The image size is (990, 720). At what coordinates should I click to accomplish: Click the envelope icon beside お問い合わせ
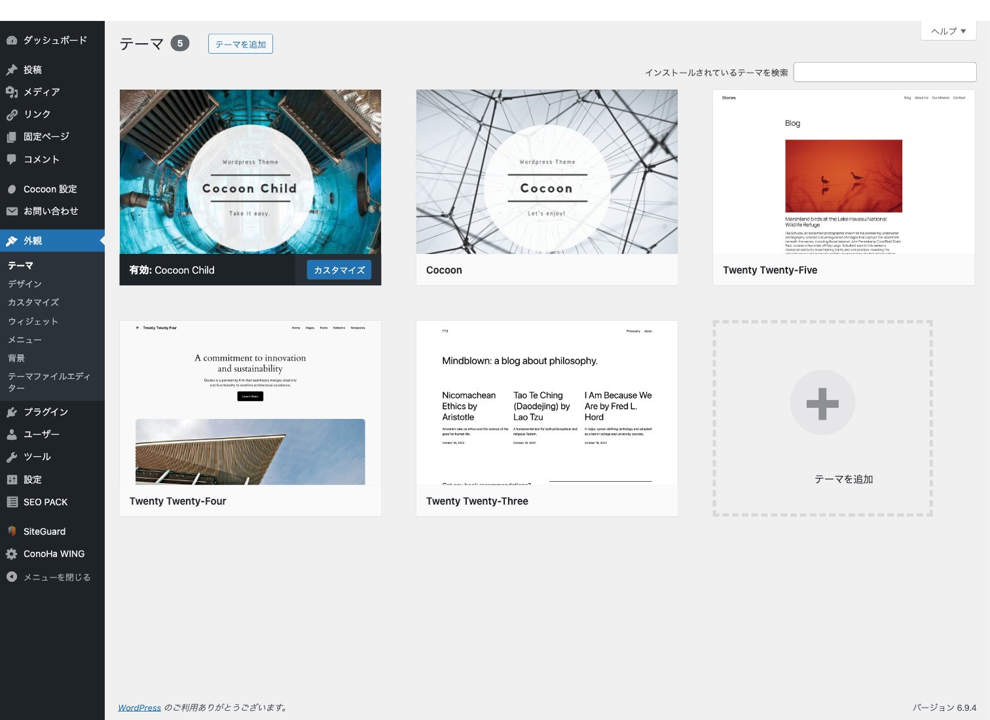(12, 211)
